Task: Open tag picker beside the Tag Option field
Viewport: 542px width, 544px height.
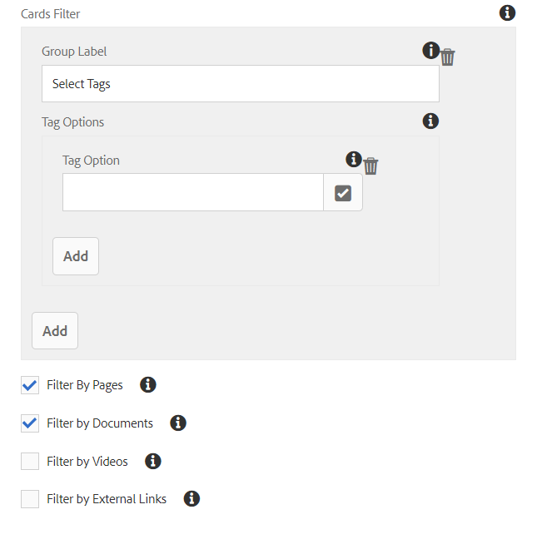Action: coord(343,192)
